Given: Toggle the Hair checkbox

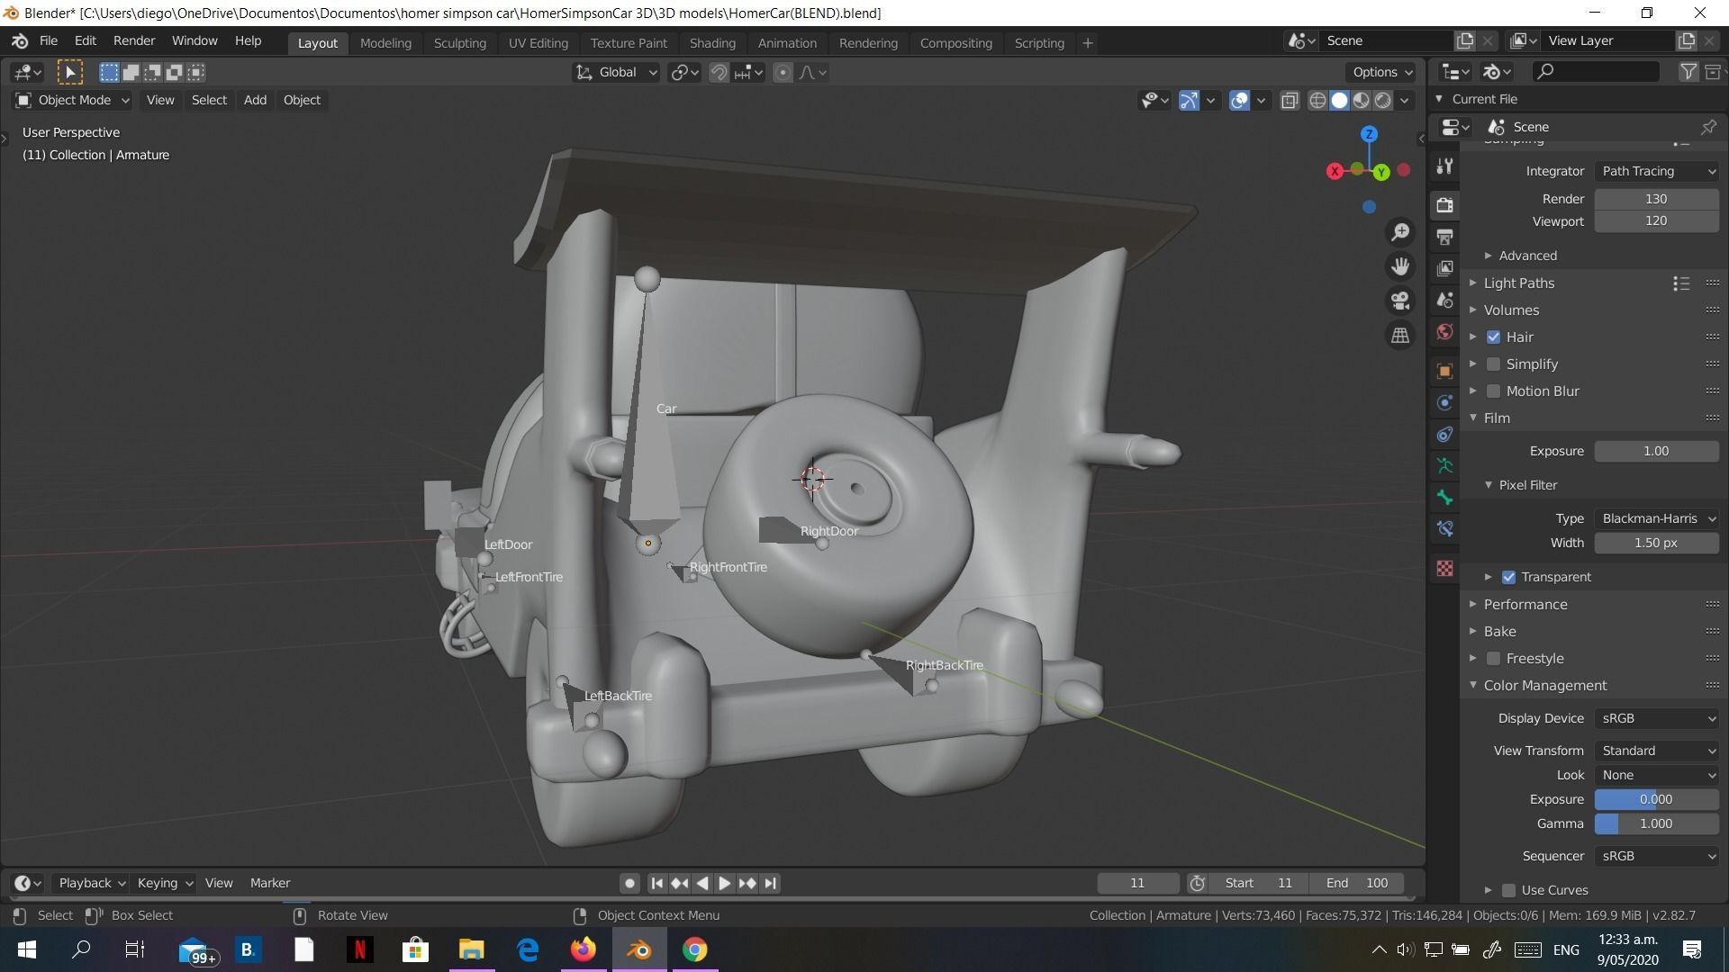Looking at the screenshot, I should [1493, 337].
